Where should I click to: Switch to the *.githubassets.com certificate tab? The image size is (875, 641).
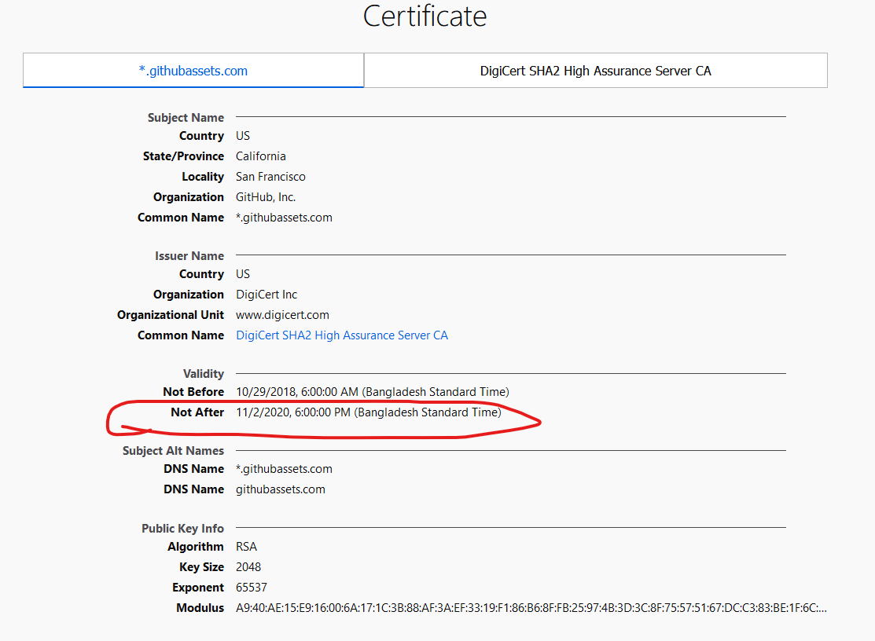(193, 71)
